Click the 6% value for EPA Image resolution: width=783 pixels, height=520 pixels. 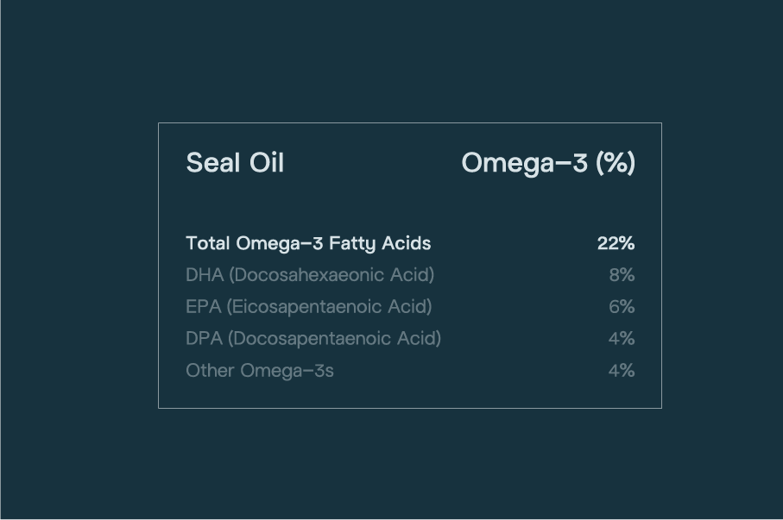click(622, 306)
